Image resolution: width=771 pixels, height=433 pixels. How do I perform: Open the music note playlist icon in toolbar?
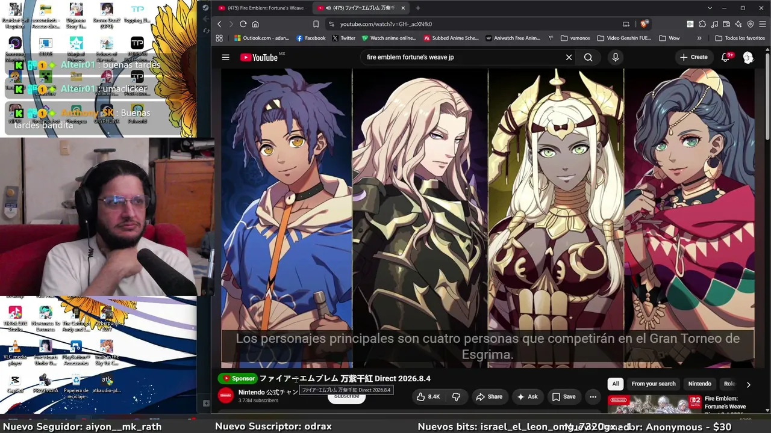point(714,24)
